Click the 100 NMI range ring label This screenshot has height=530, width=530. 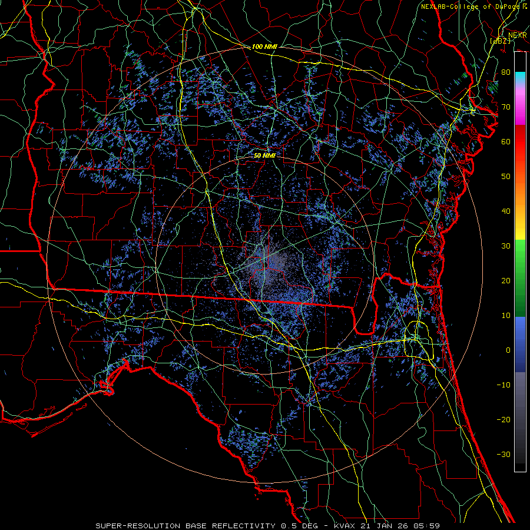click(x=264, y=47)
